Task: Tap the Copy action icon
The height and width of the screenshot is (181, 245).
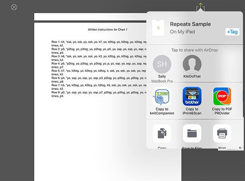Action: click(162, 133)
